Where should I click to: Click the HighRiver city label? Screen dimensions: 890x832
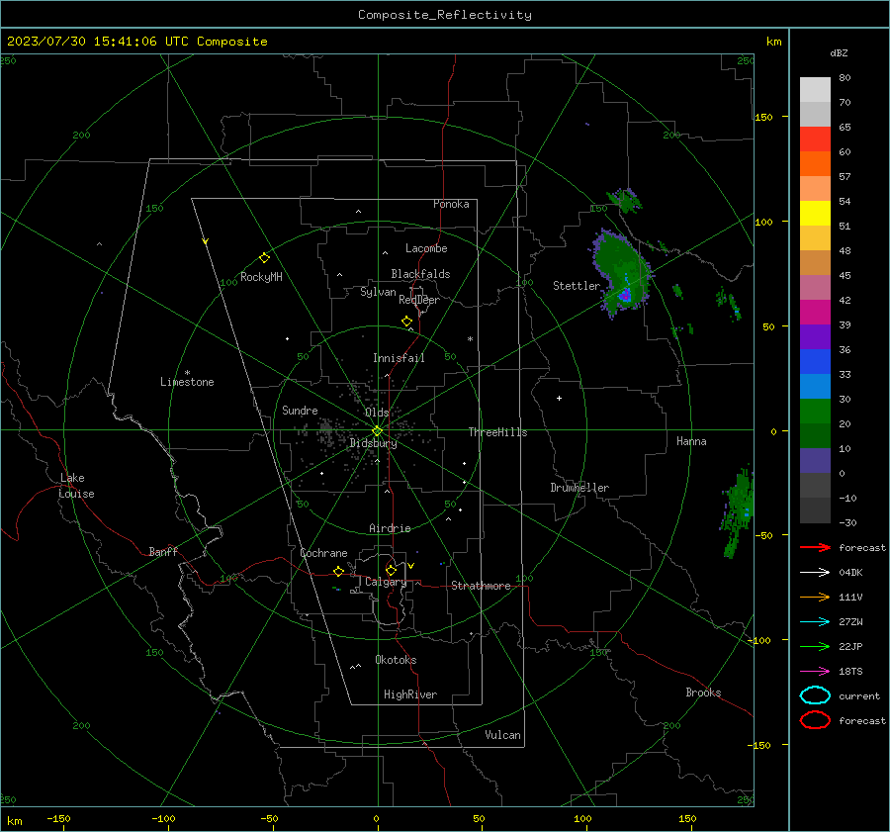point(410,694)
